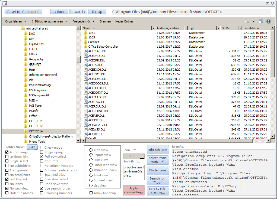Click the folder icon next to Office10

26,116
